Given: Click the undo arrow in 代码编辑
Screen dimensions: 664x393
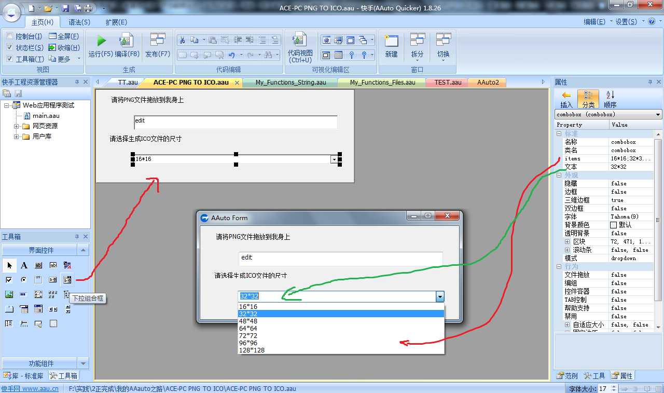Looking at the screenshot, I should coord(231,55).
